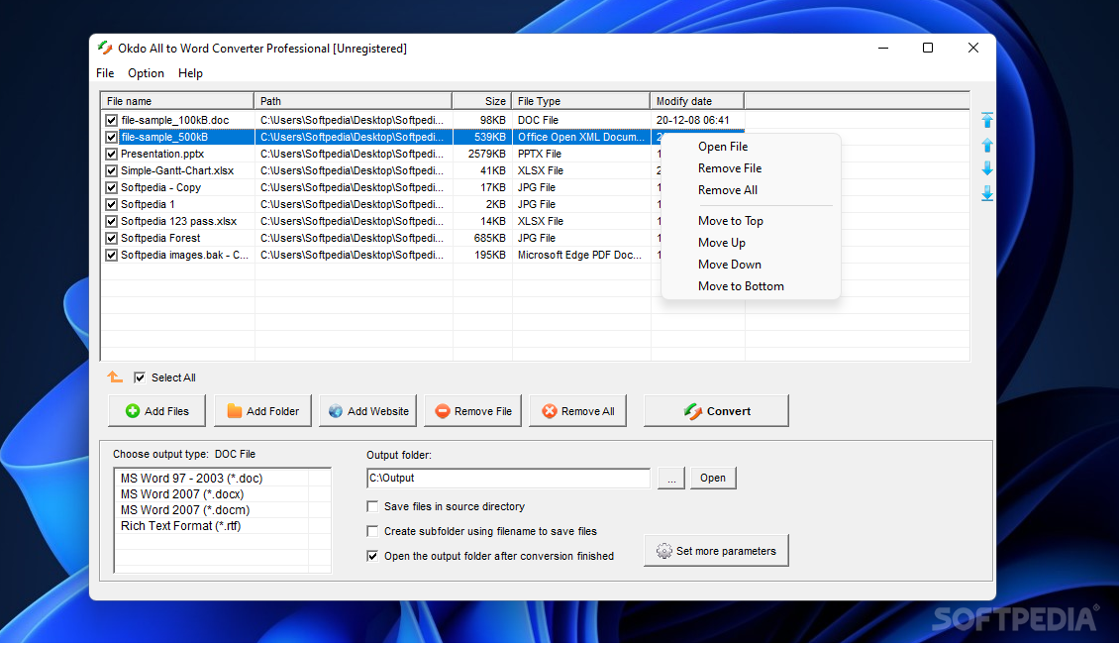This screenshot has height=646, width=1119.
Task: Click the move-down arrow icon
Action: (x=987, y=168)
